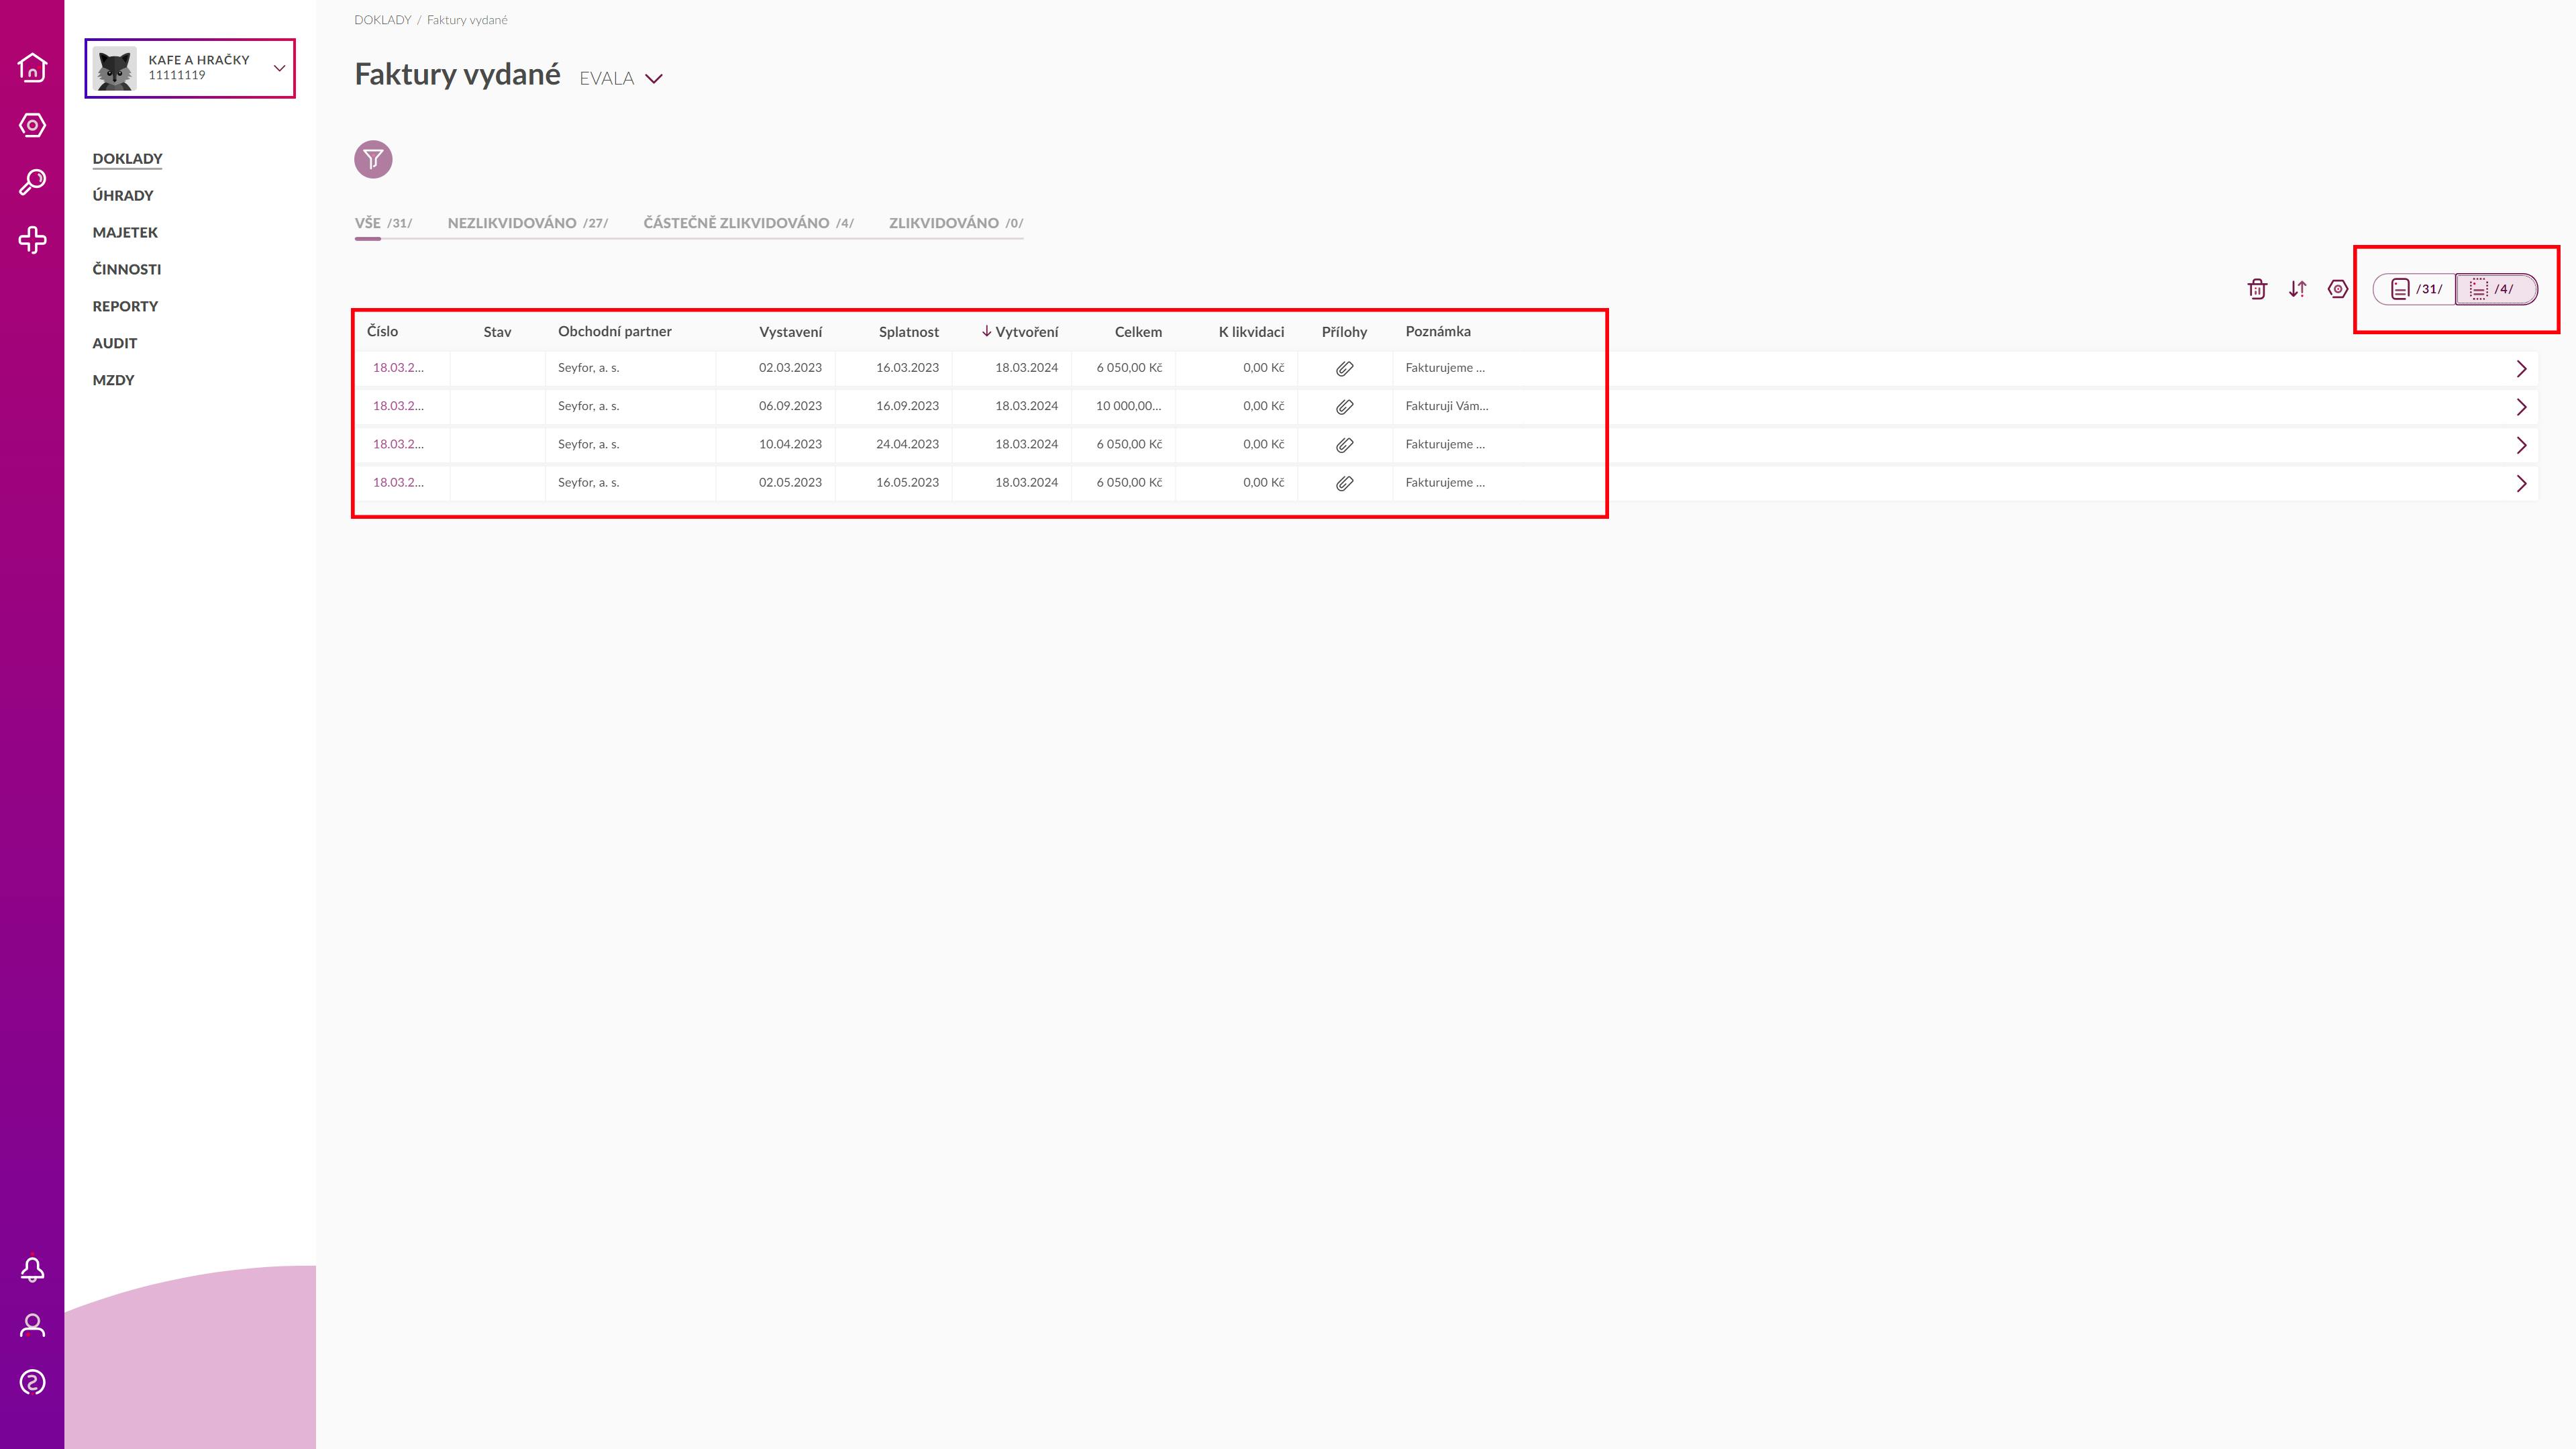
Task: Open the settings hexagon icon in sidebar
Action: [x=32, y=125]
